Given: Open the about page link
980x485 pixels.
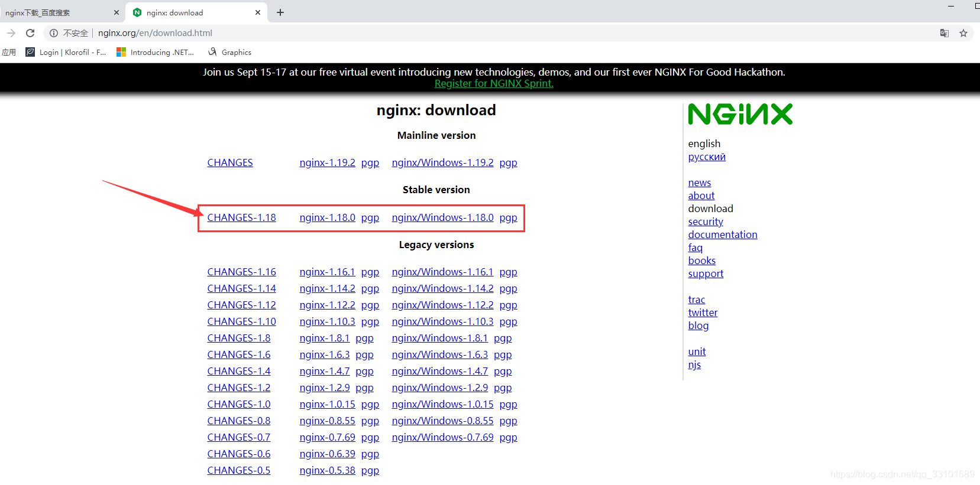Looking at the screenshot, I should pyautogui.click(x=701, y=196).
